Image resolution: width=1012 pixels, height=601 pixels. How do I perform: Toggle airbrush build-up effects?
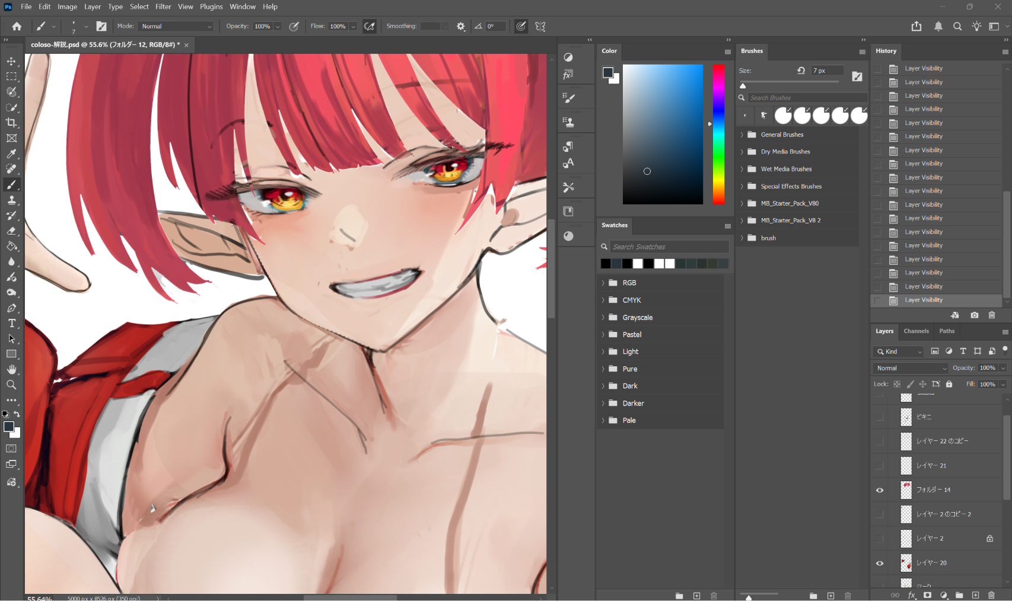coord(369,26)
